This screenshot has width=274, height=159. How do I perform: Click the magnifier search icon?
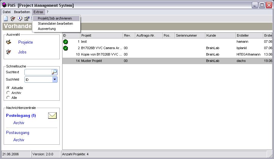[x=54, y=72]
